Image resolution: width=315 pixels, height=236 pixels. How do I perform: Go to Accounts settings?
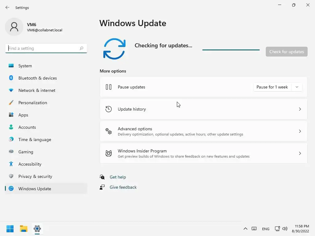pyautogui.click(x=46, y=127)
